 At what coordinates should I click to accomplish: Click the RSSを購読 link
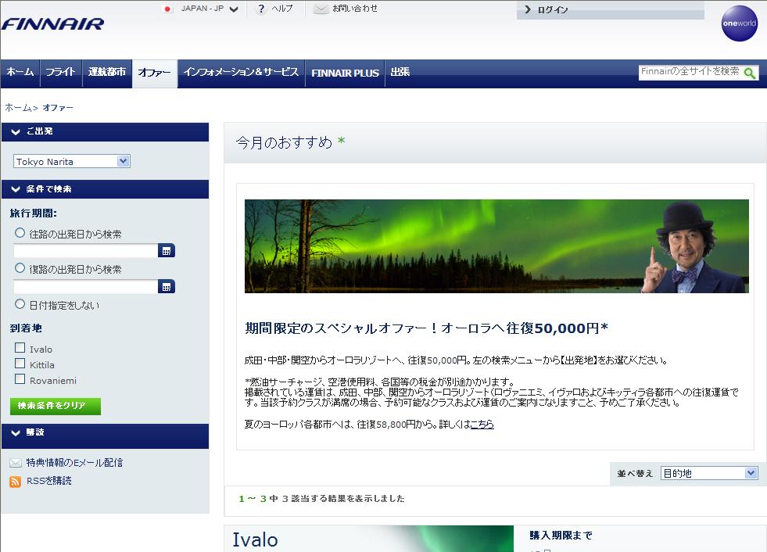[x=49, y=481]
